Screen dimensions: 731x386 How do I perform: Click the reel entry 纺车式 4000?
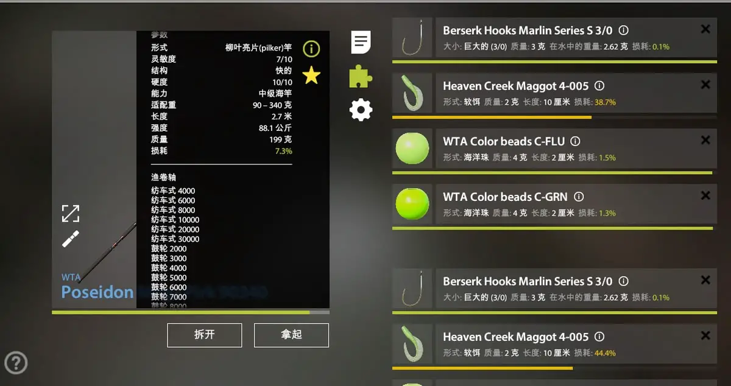pos(173,191)
